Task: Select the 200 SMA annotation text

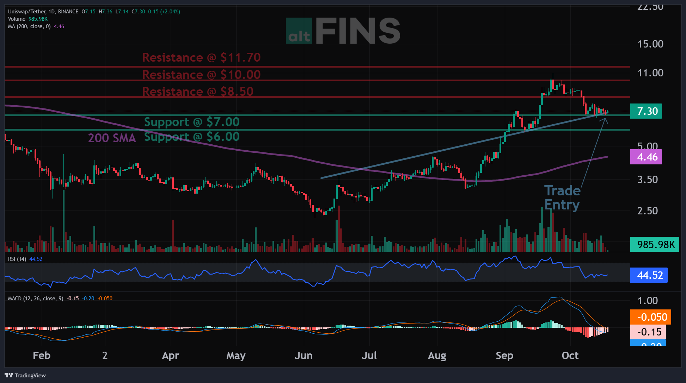Action: coord(112,138)
